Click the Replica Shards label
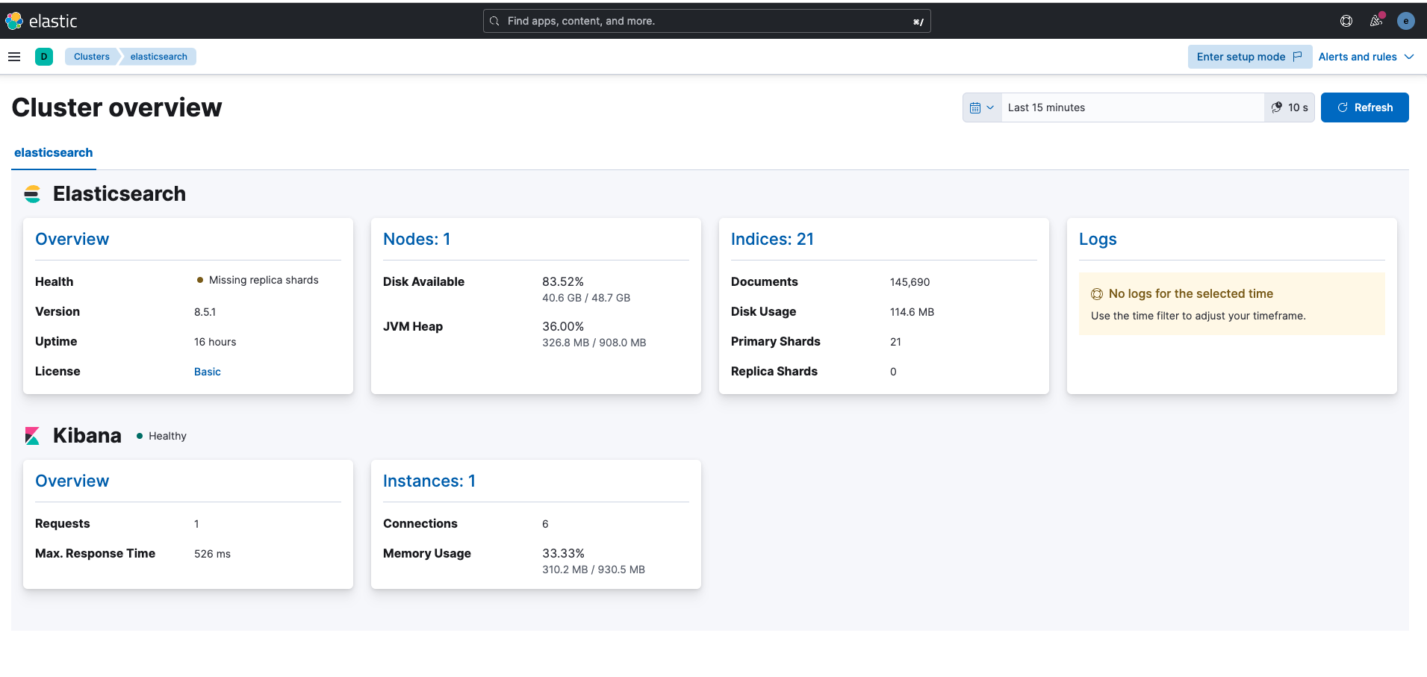Image resolution: width=1427 pixels, height=677 pixels. 774,371
